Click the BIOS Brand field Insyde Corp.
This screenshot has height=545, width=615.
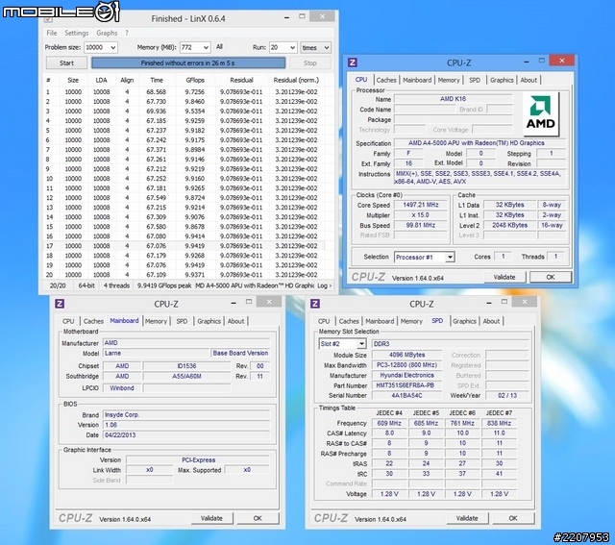click(186, 414)
